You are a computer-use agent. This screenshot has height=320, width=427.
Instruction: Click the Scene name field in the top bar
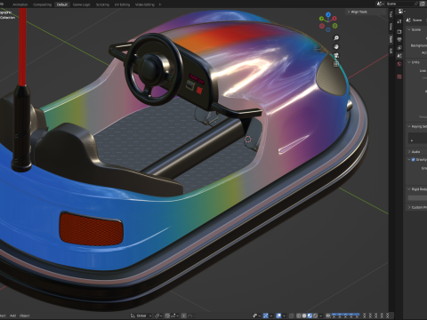click(403, 4)
